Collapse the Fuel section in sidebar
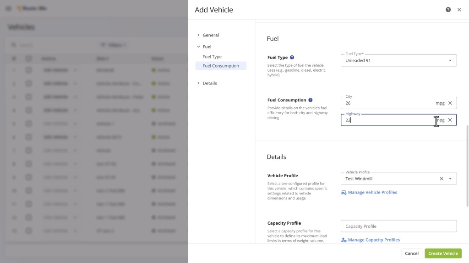 coord(198,47)
